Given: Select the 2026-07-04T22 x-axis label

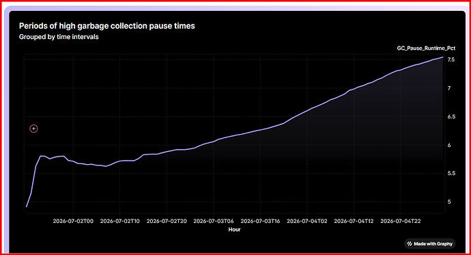Looking at the screenshot, I should tap(401, 221).
